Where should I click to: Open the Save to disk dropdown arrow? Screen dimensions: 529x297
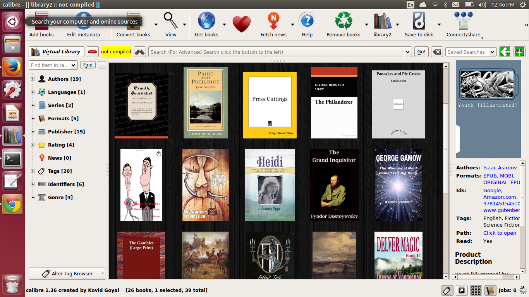click(x=439, y=24)
